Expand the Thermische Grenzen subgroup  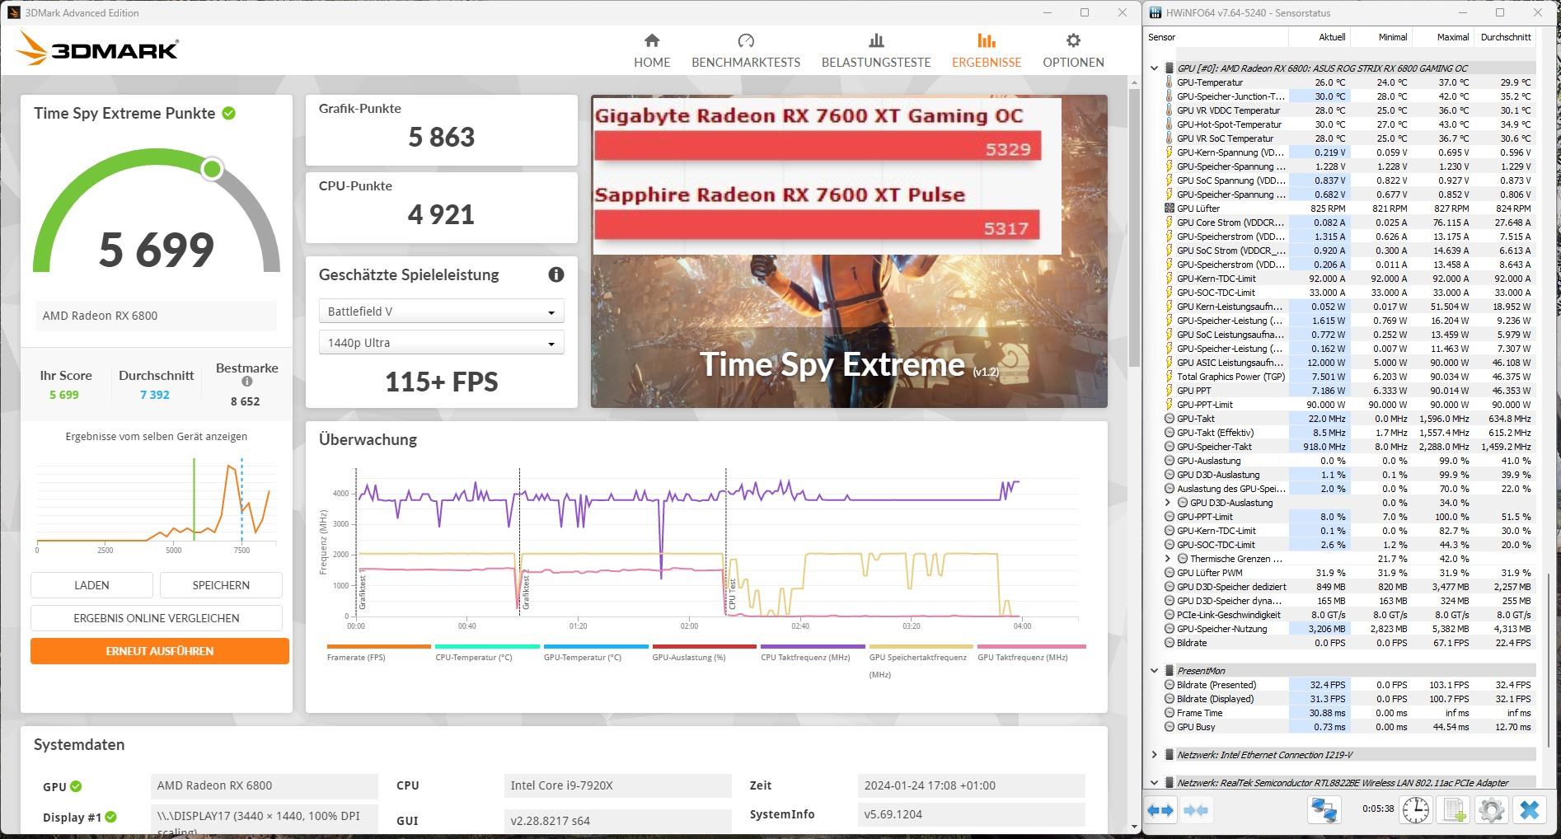(1168, 559)
